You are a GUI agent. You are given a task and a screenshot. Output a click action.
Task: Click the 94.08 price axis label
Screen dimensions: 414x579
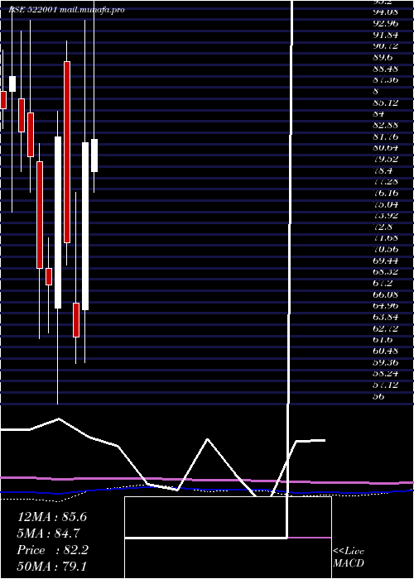click(386, 12)
